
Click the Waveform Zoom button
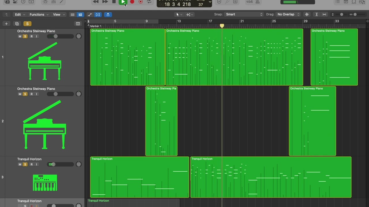click(x=307, y=14)
